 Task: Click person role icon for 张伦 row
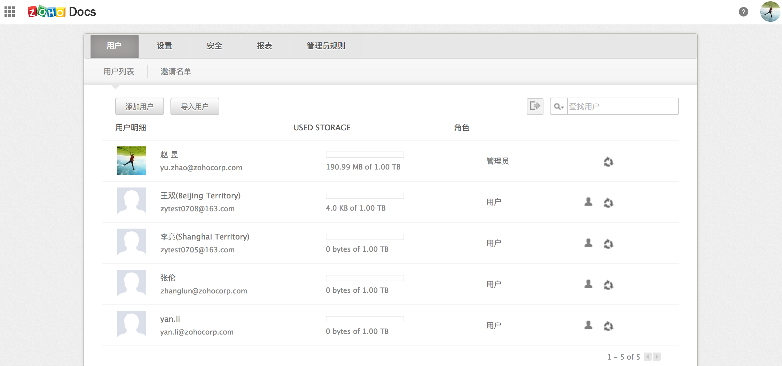(588, 284)
